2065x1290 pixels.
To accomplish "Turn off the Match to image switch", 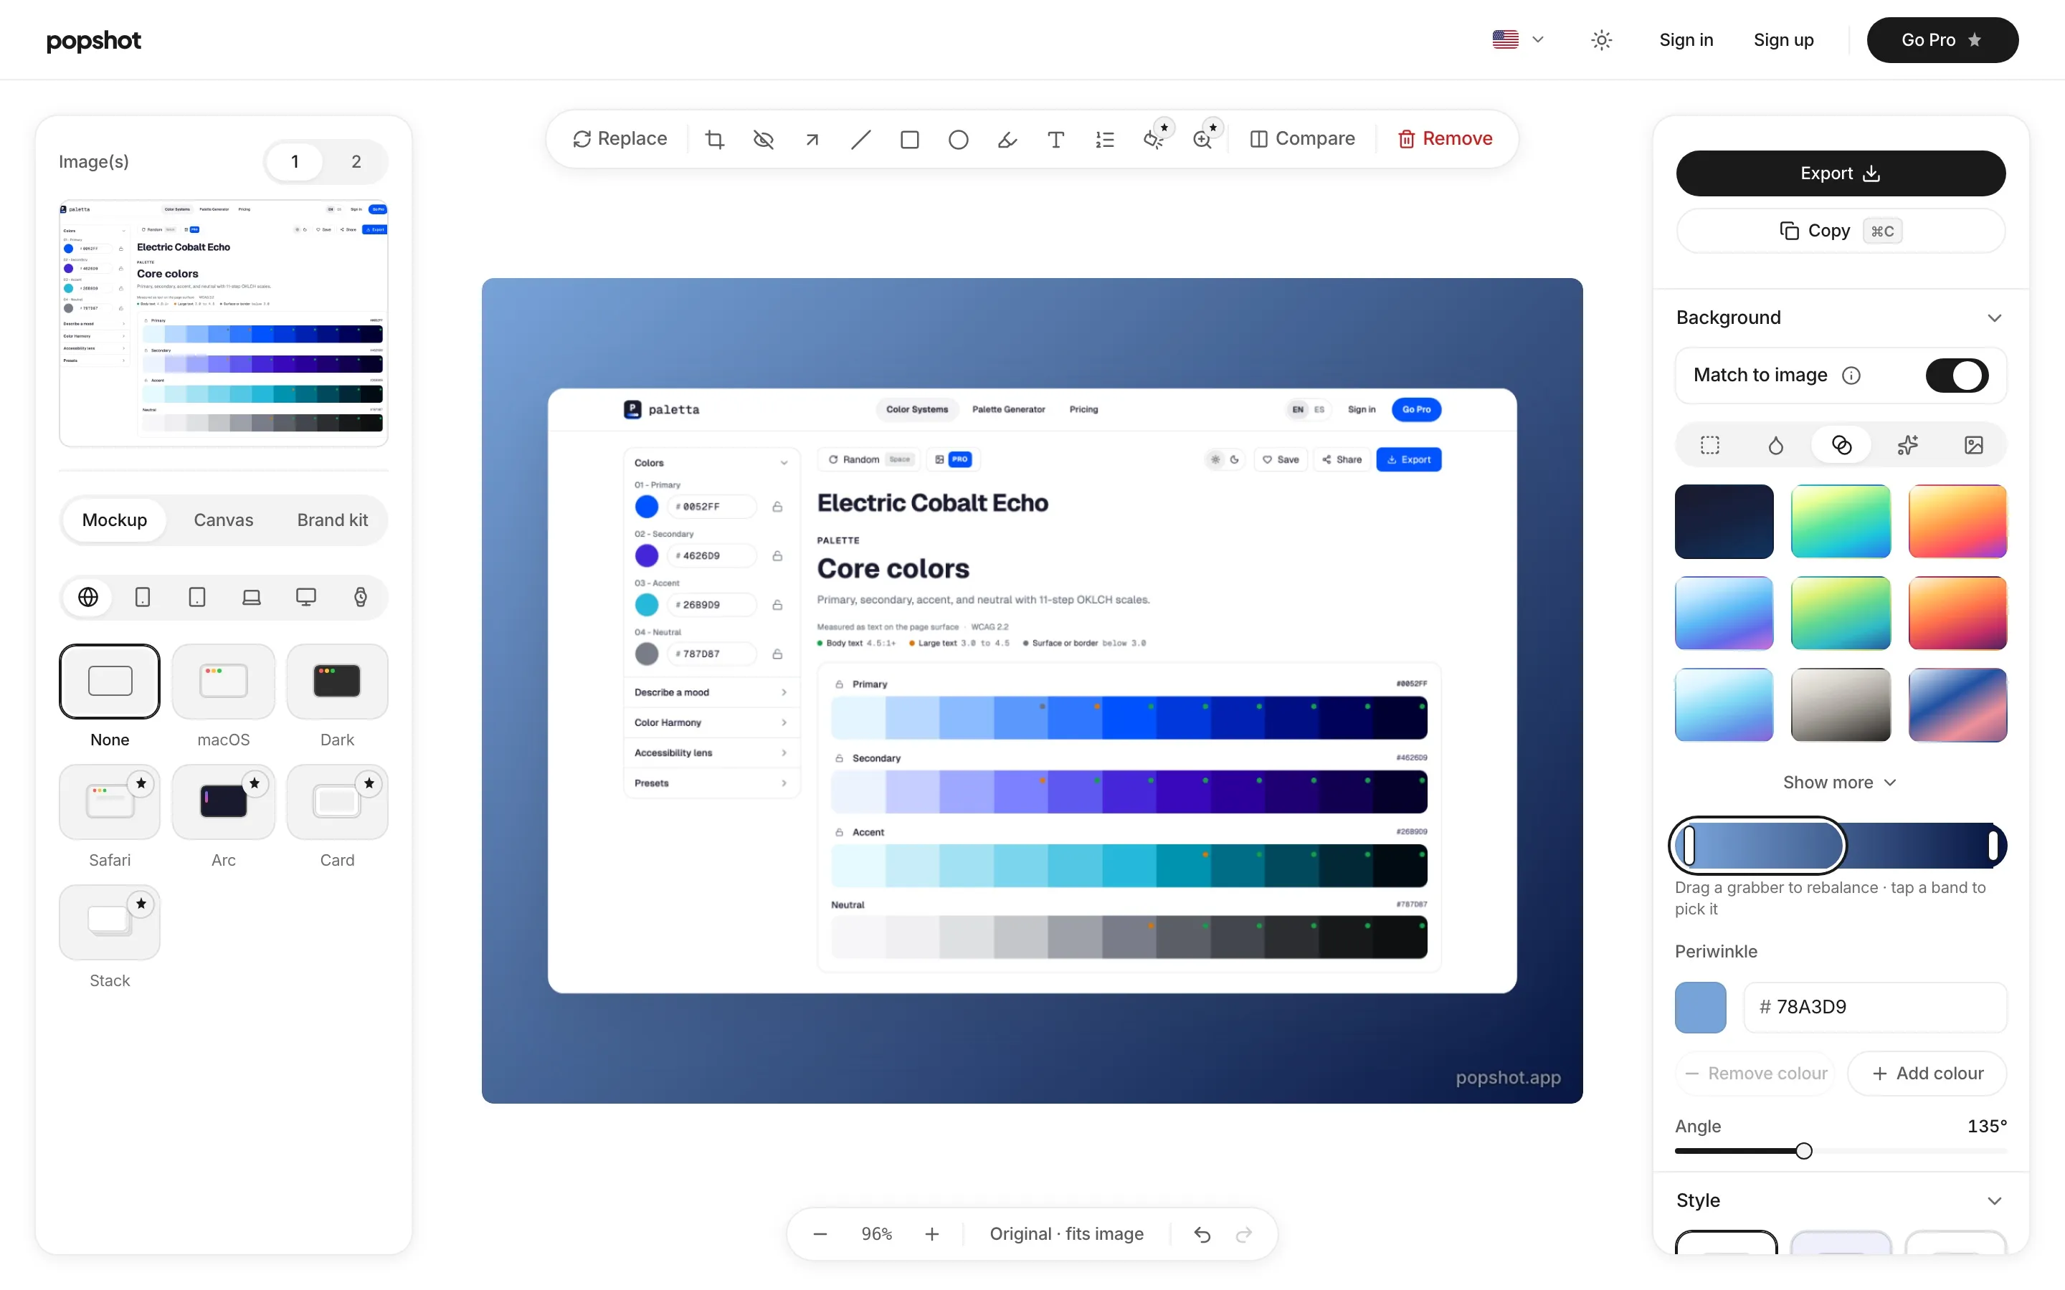I will pos(1957,376).
